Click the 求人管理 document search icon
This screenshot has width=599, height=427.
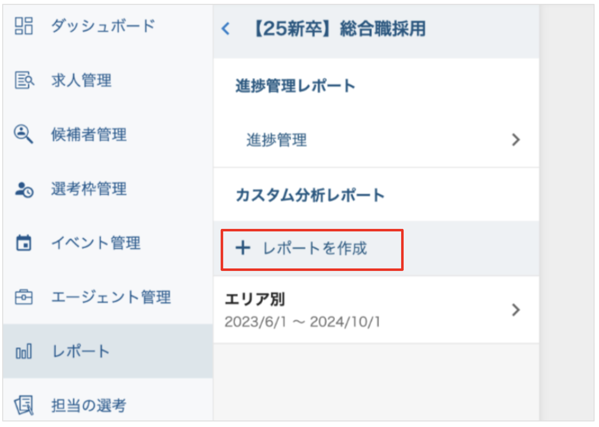click(x=24, y=80)
